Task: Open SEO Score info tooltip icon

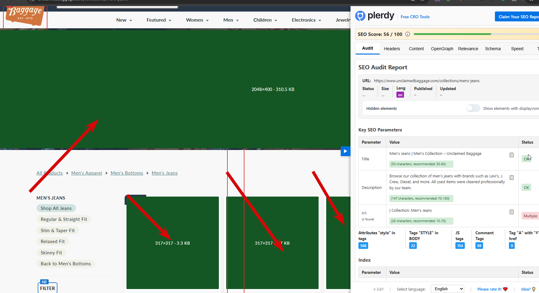Action: pyautogui.click(x=408, y=34)
